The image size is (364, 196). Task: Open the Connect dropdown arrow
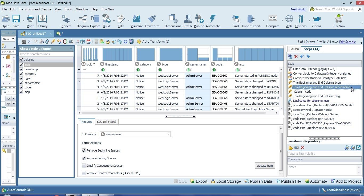coord(74,21)
